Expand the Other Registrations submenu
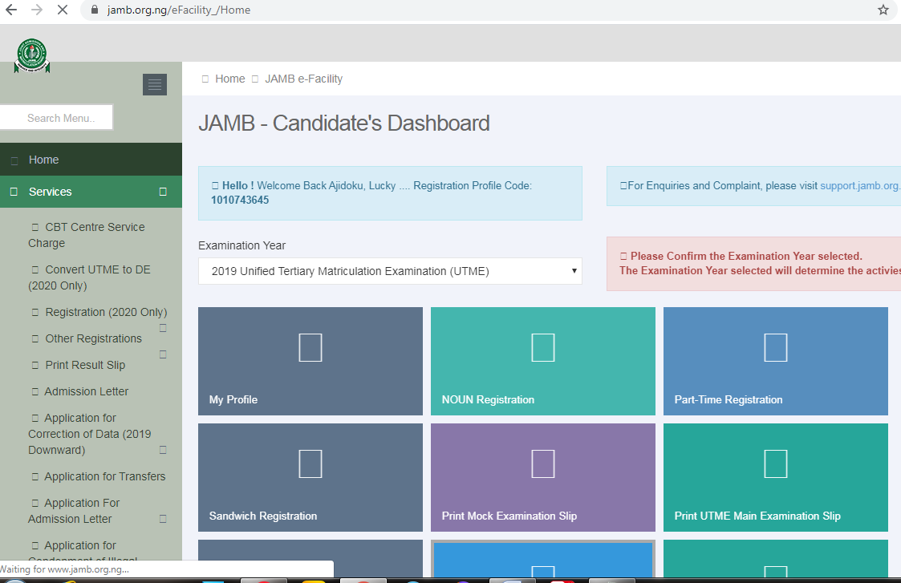This screenshot has width=901, height=583. tap(162, 329)
